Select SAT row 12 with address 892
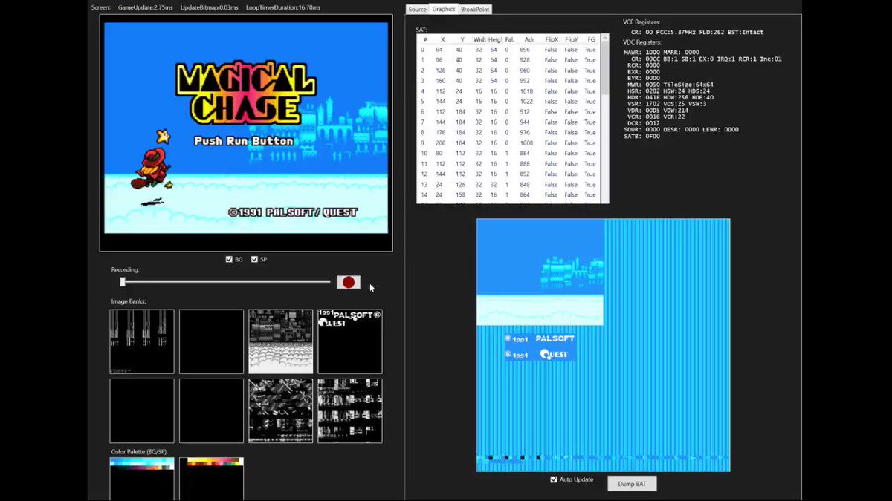The height and width of the screenshot is (501, 892). click(509, 174)
